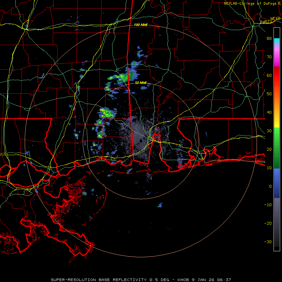
Task: Click the "10" value on the dBZ scale
Action: coord(269,168)
